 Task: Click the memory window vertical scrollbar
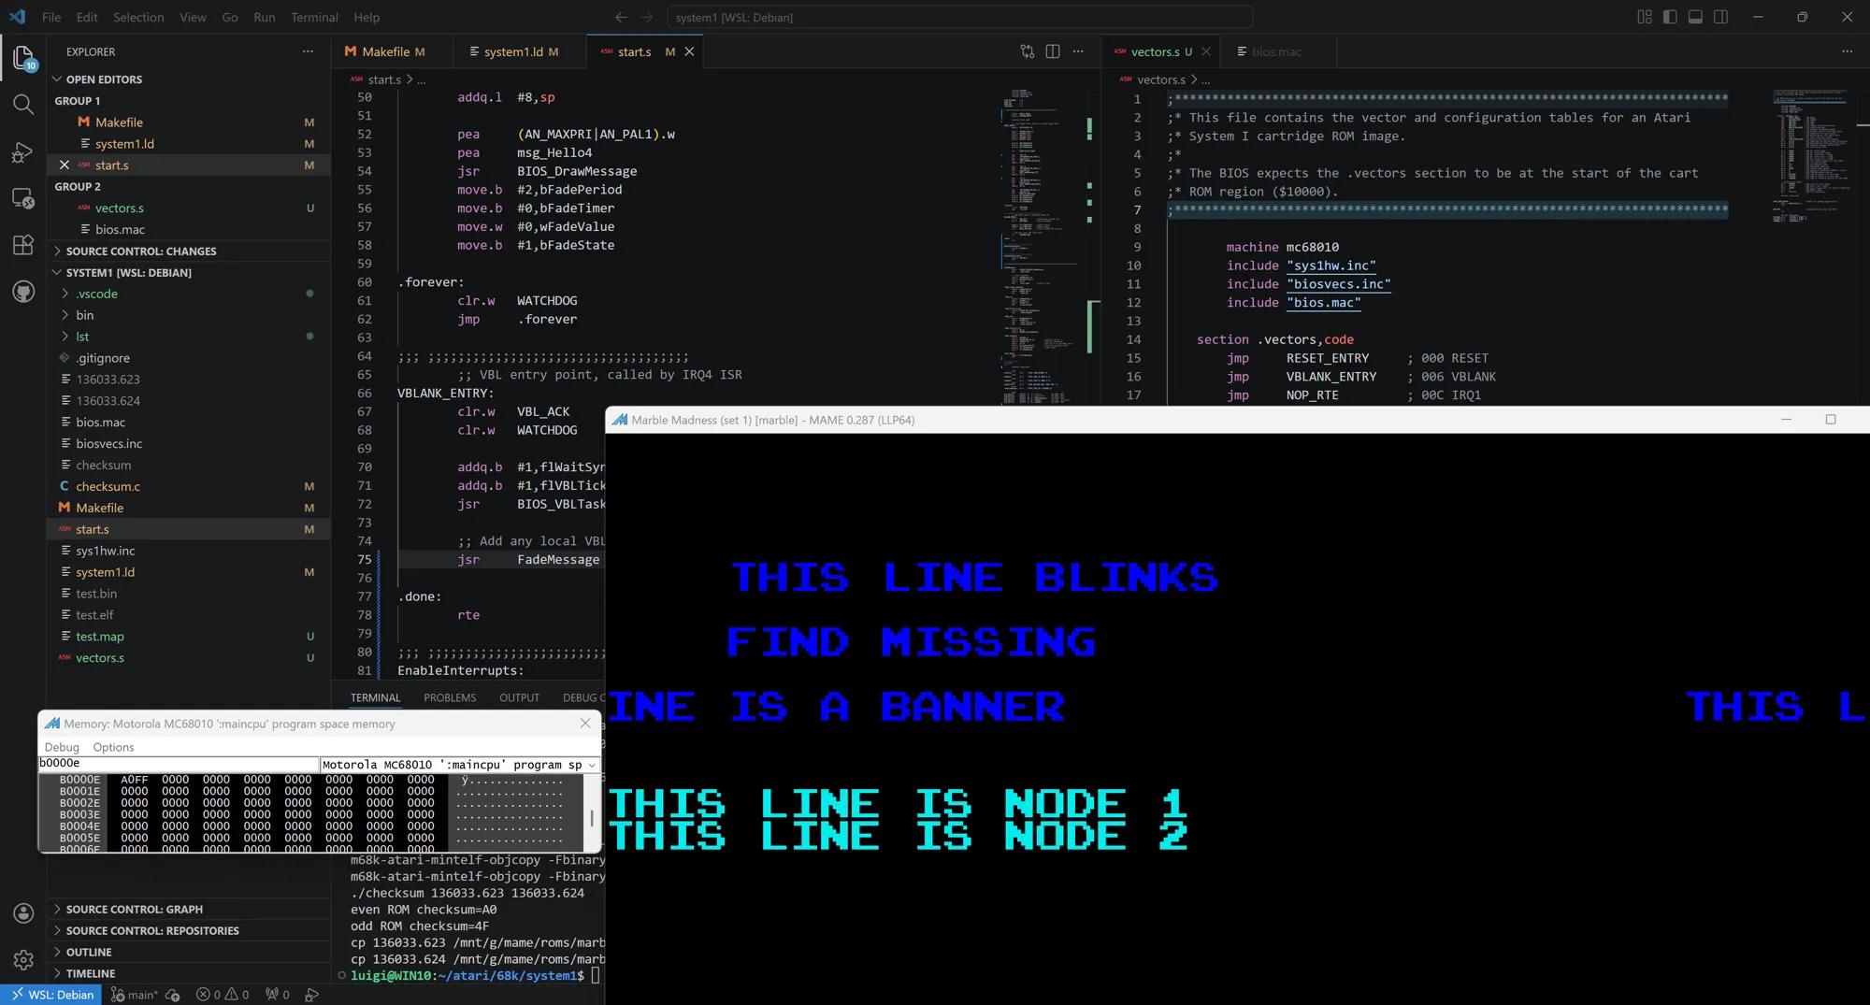pyautogui.click(x=591, y=817)
